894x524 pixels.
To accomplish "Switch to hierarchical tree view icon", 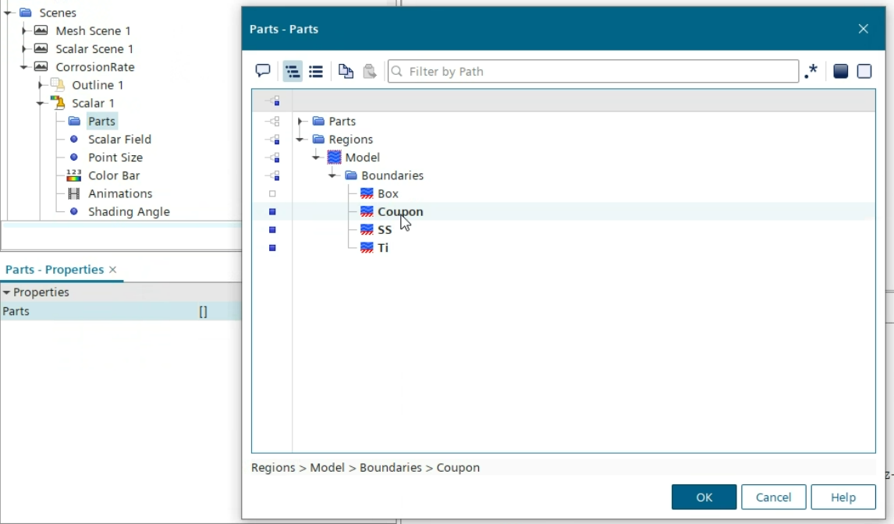I will point(293,71).
